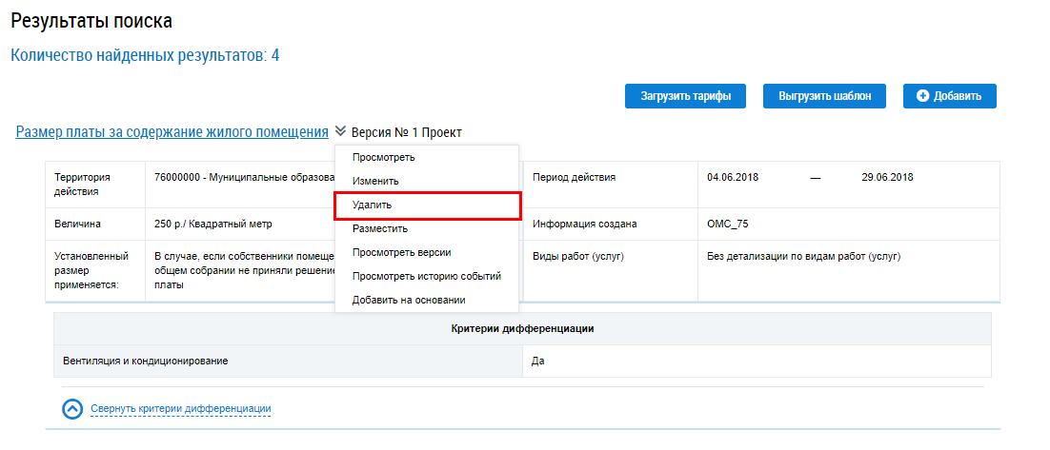The image size is (1050, 450).
Task: Select the Добавить на основании option
Action: point(408,300)
